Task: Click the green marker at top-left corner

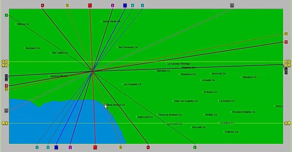Action: [x=6, y=15]
